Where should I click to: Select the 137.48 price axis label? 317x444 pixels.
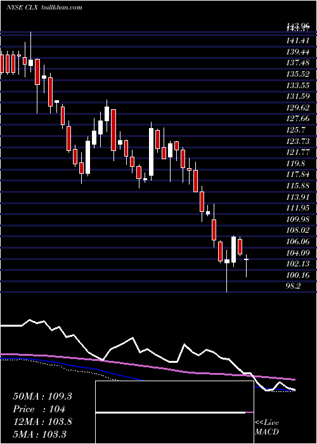tap(297, 63)
